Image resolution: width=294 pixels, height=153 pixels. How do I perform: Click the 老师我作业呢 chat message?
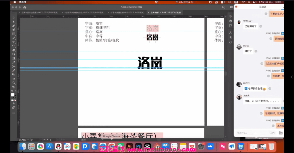click(255, 89)
